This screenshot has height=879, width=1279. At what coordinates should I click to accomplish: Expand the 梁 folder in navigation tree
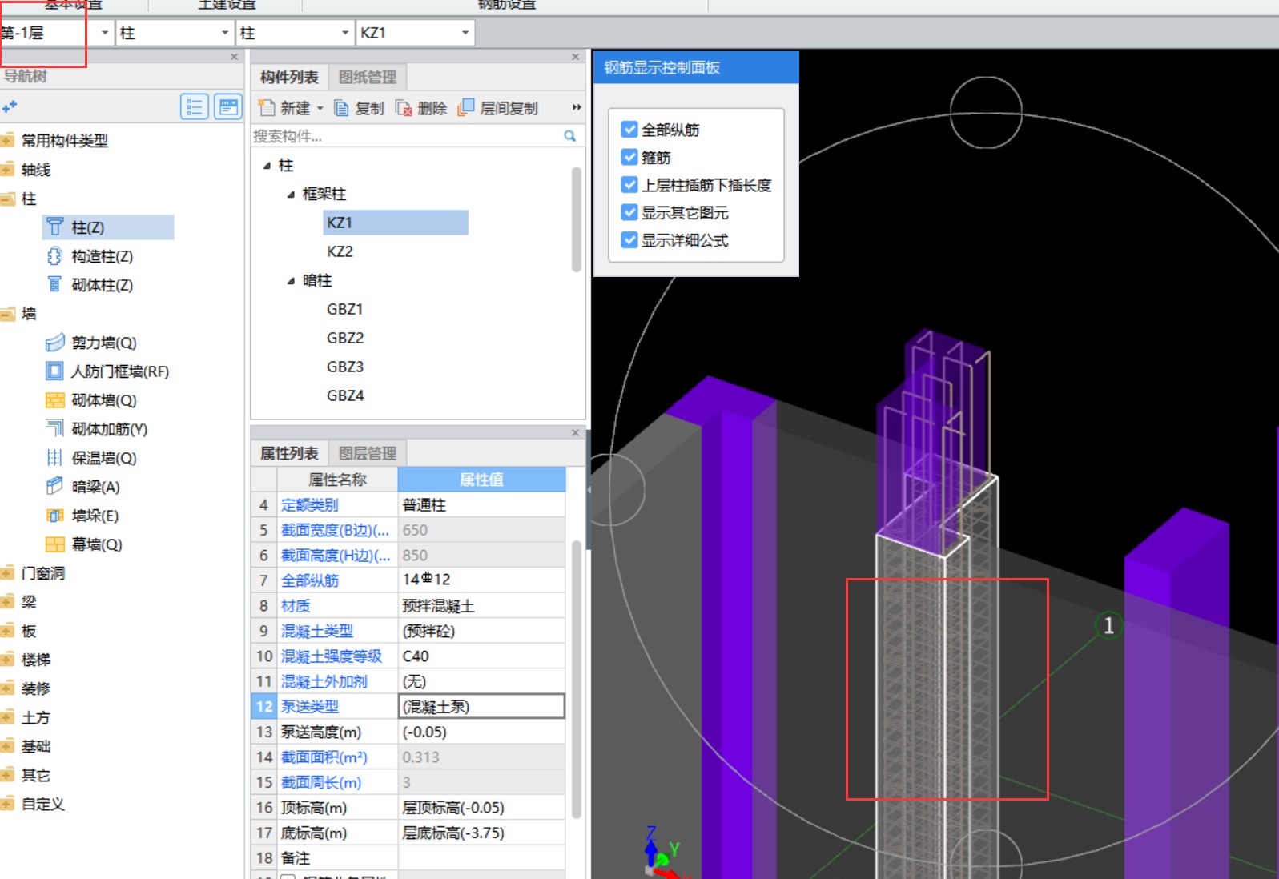[x=7, y=601]
